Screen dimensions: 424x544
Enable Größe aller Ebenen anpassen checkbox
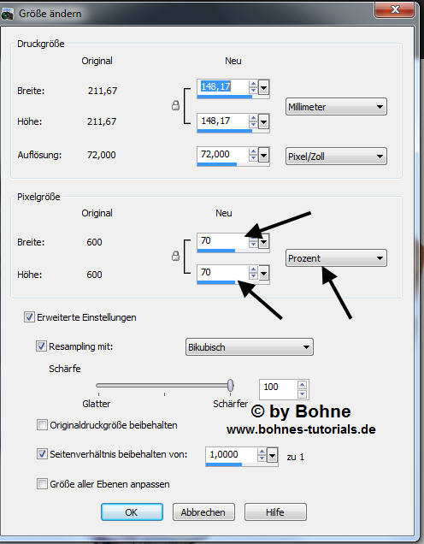42,483
